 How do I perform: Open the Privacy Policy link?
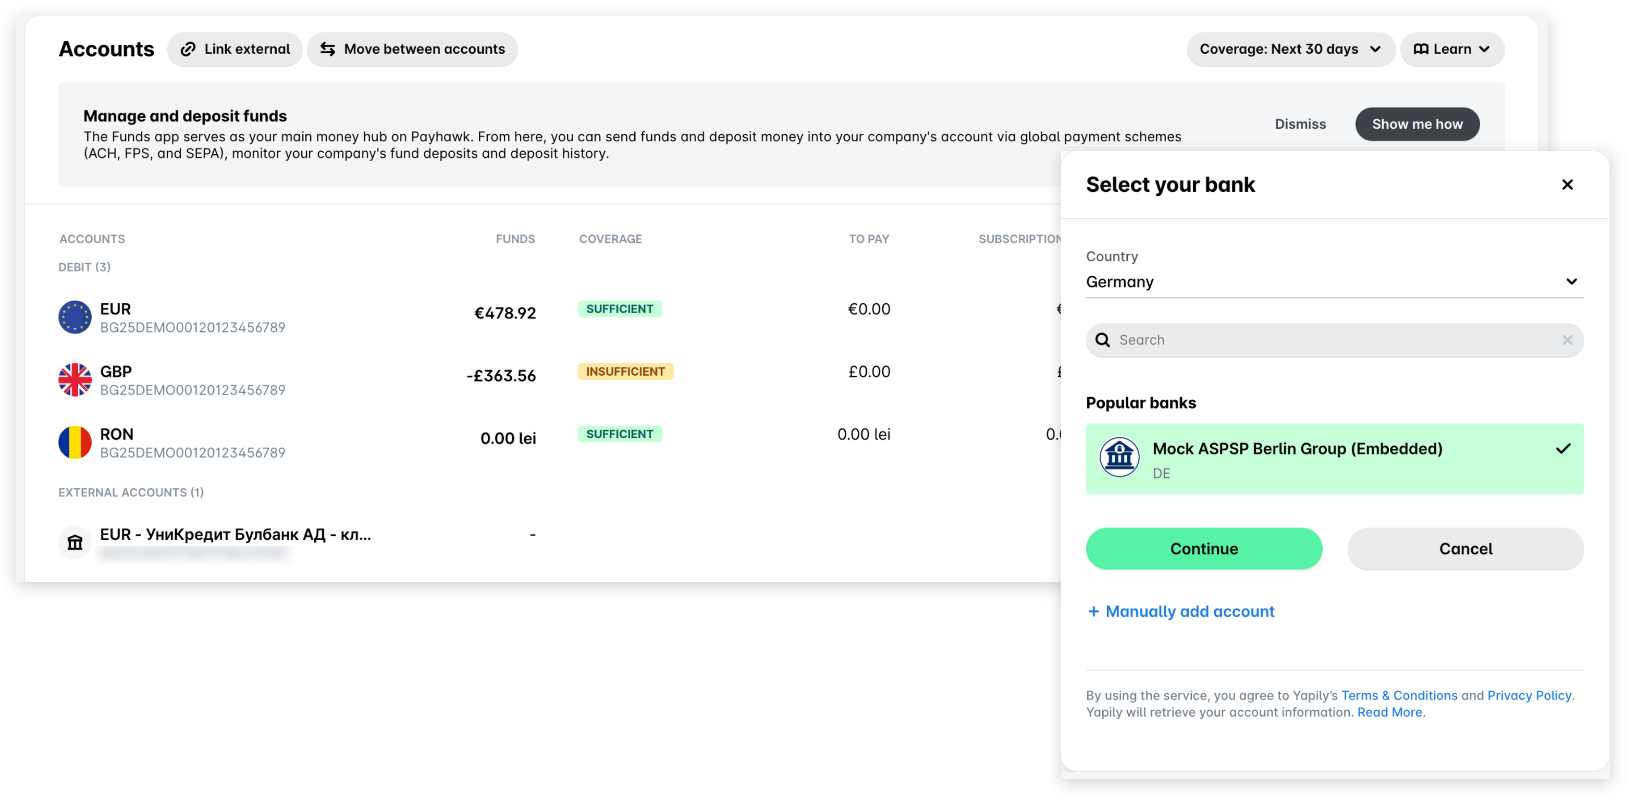[1529, 695]
